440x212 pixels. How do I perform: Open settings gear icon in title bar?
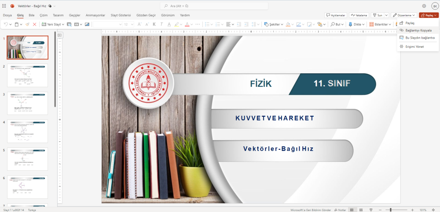[424, 6]
